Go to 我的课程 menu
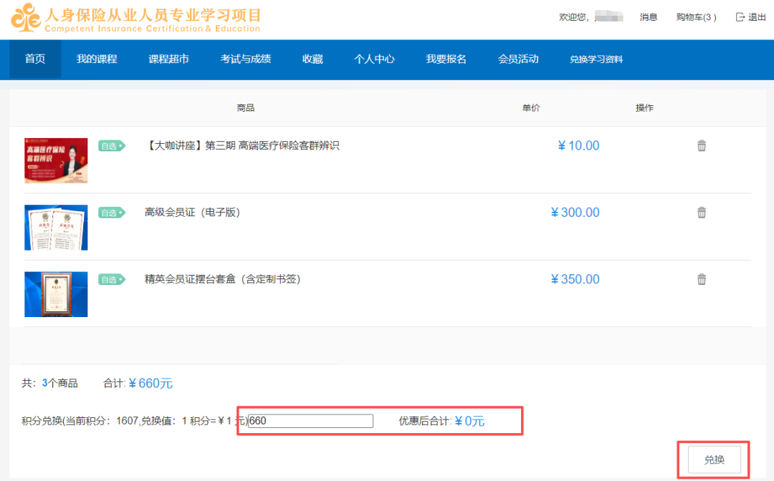 (x=97, y=59)
